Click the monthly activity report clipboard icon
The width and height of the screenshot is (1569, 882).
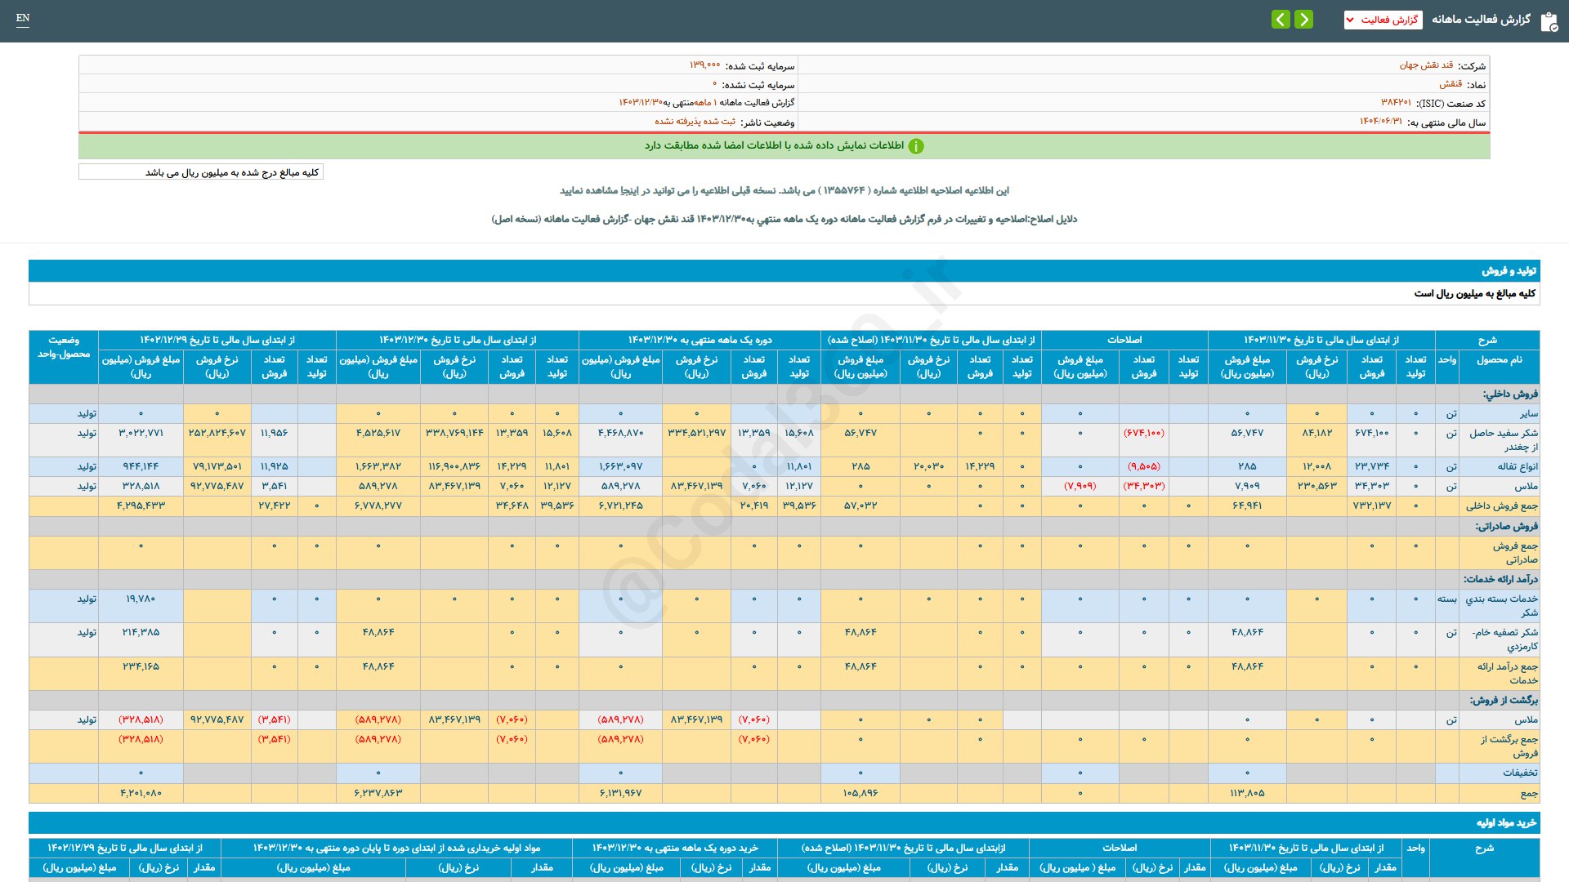click(x=1549, y=21)
